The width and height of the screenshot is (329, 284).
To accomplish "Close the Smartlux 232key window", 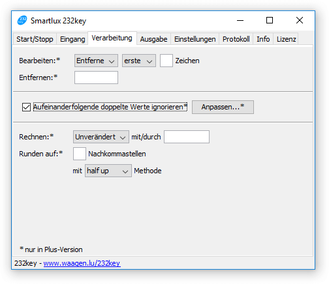I will point(300,20).
